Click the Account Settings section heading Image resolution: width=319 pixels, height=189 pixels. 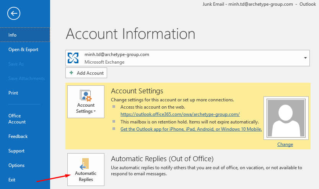[137, 91]
